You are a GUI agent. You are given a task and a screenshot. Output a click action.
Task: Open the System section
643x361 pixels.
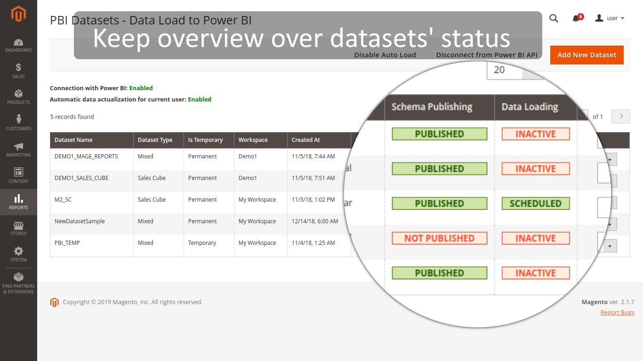coord(18,254)
